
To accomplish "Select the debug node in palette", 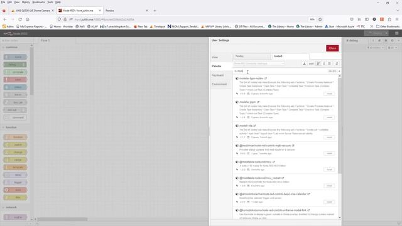I will click(15, 65).
